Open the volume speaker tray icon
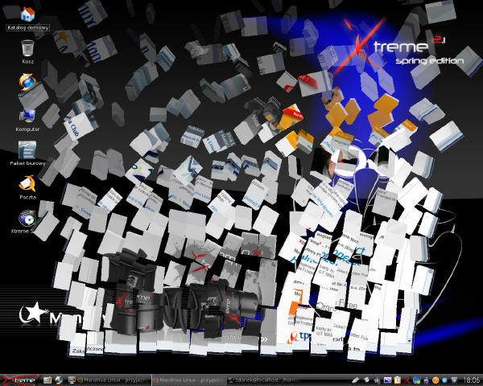483x386 pixels. tap(378, 380)
